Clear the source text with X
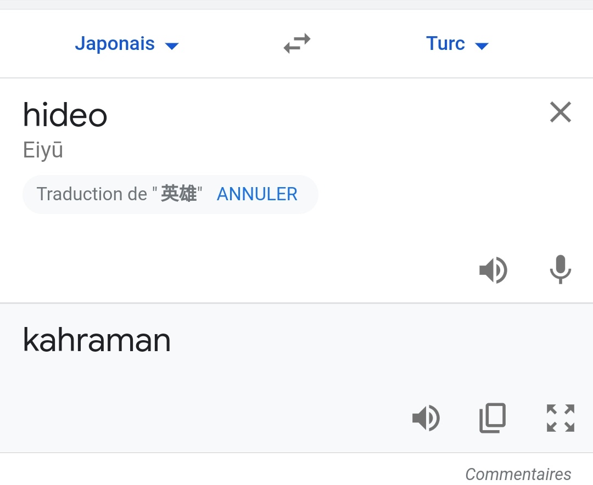593x485 pixels. pyautogui.click(x=560, y=112)
